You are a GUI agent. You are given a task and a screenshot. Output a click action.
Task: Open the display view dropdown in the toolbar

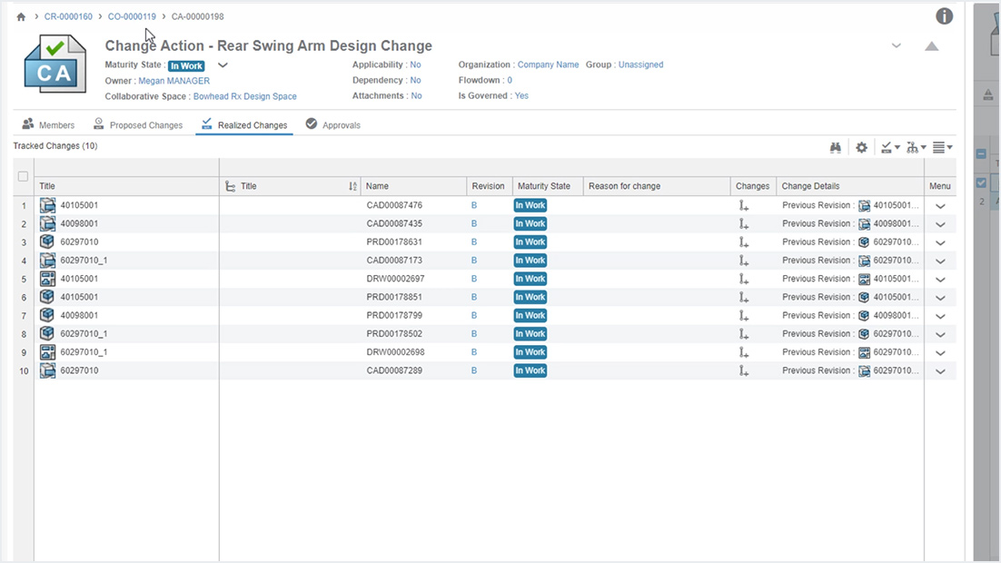tap(945, 147)
